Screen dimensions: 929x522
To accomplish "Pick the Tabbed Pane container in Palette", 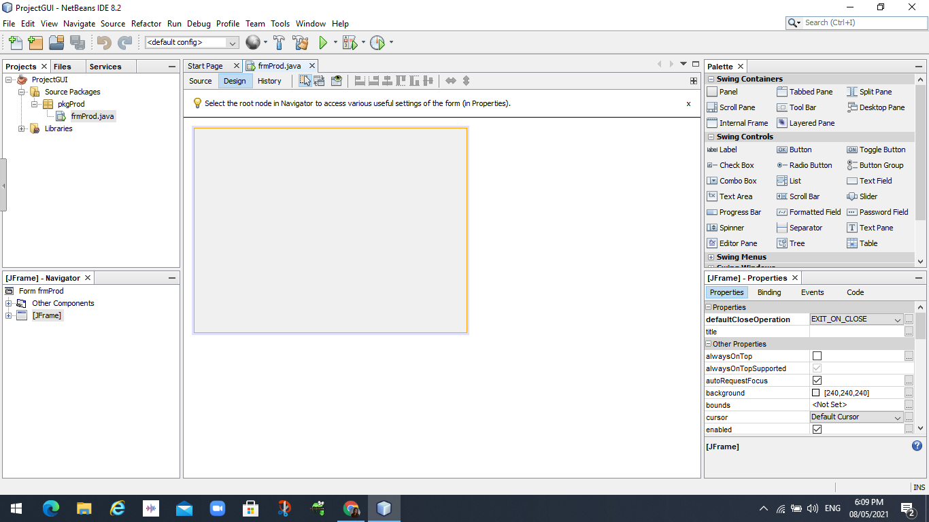I will [805, 92].
